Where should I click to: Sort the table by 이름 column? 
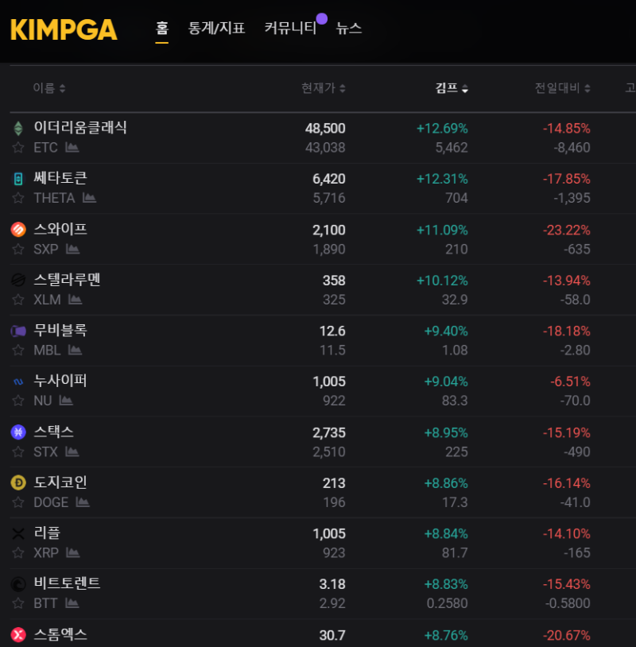[49, 88]
